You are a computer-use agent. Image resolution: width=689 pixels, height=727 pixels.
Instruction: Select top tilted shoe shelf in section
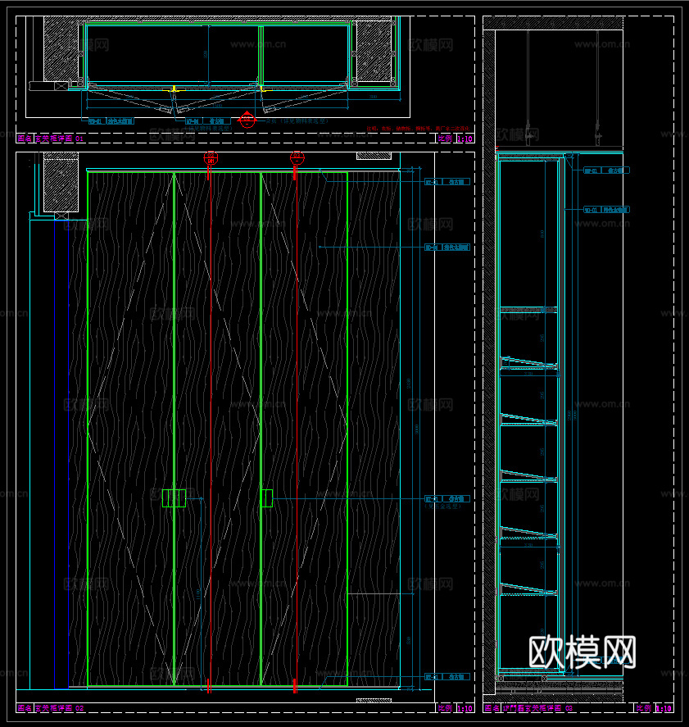tap(528, 363)
